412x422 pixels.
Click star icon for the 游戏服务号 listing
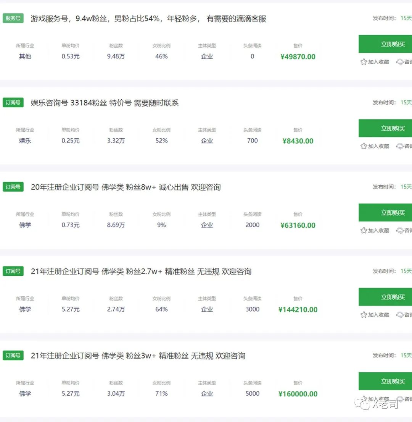(x=364, y=62)
